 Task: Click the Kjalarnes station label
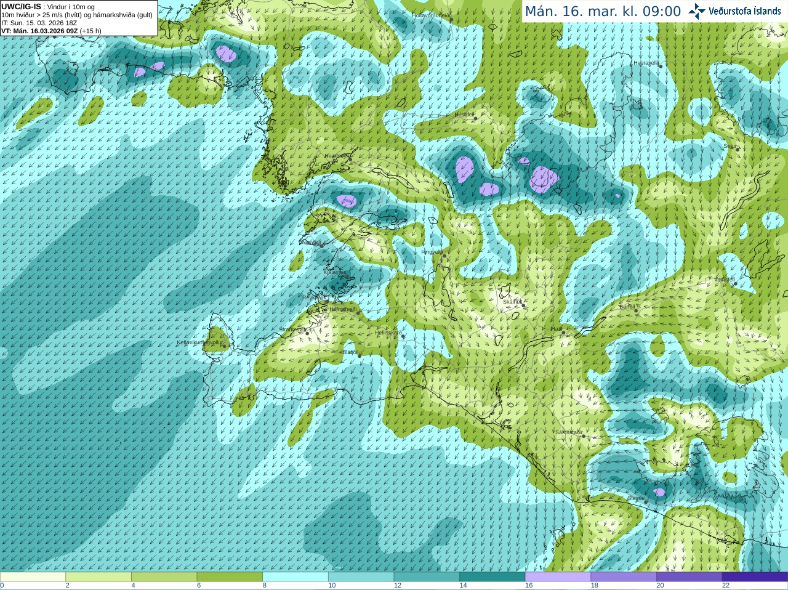(335, 272)
